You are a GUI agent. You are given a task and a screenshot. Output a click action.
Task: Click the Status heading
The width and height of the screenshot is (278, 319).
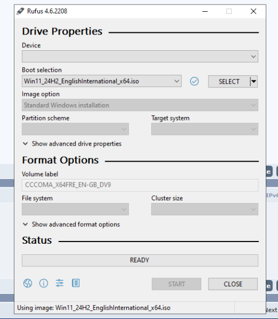tap(37, 240)
